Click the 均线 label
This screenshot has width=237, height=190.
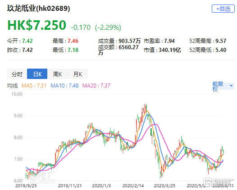13,86
